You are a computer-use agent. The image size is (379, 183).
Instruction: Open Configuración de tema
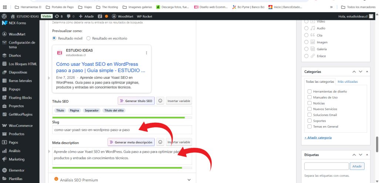(x=20, y=45)
